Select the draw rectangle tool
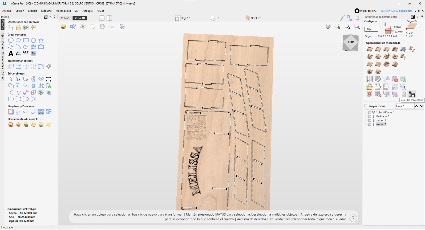425x230 pixels. coord(26,40)
